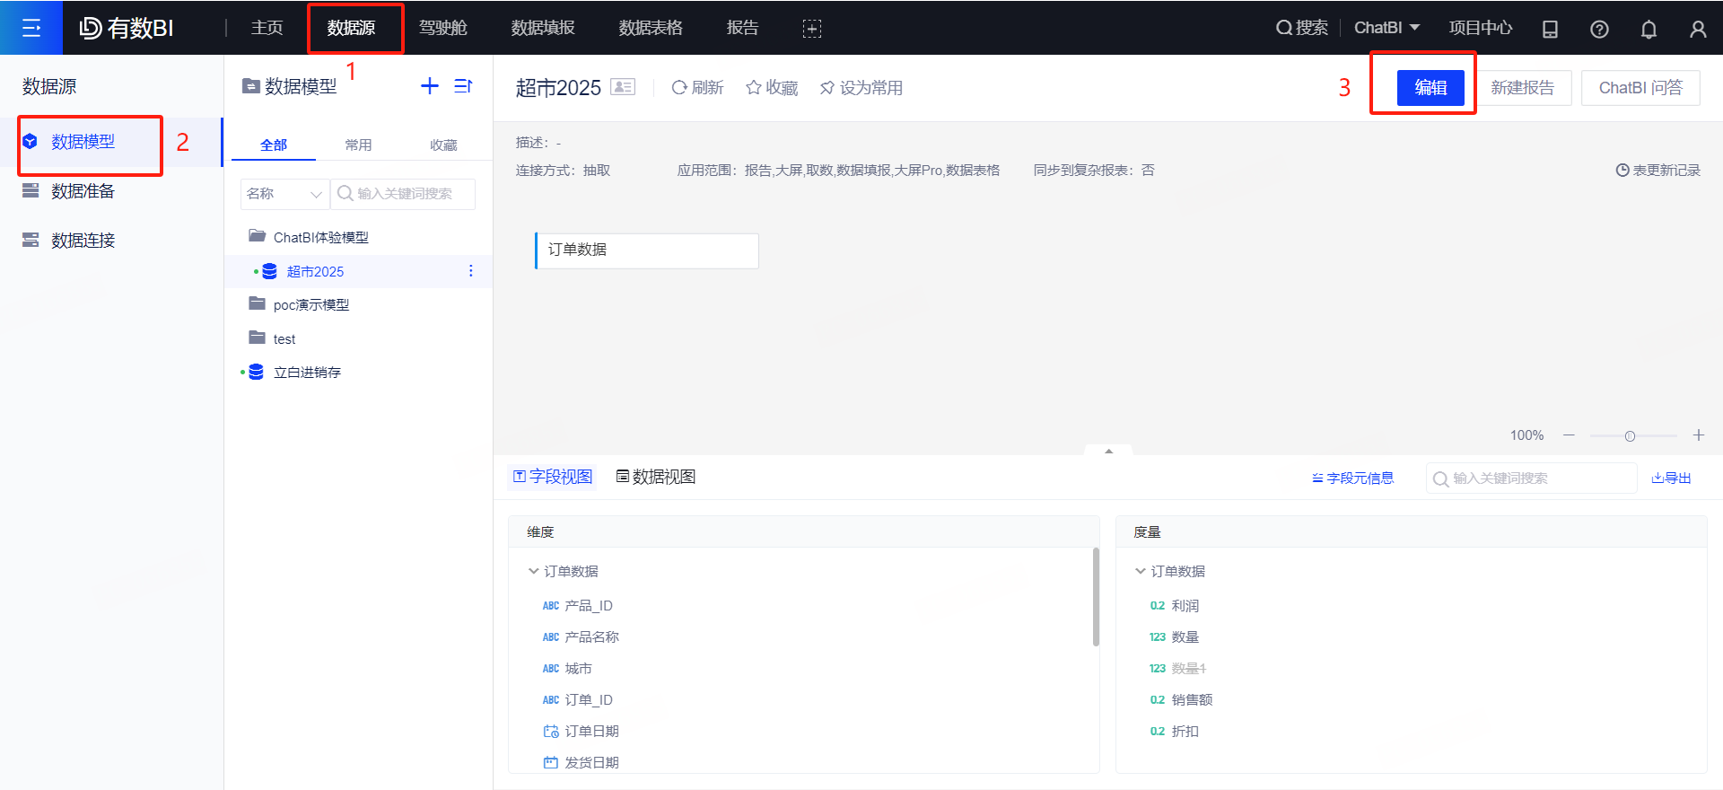
Task: Switch to 数据视图 view
Action: (656, 477)
